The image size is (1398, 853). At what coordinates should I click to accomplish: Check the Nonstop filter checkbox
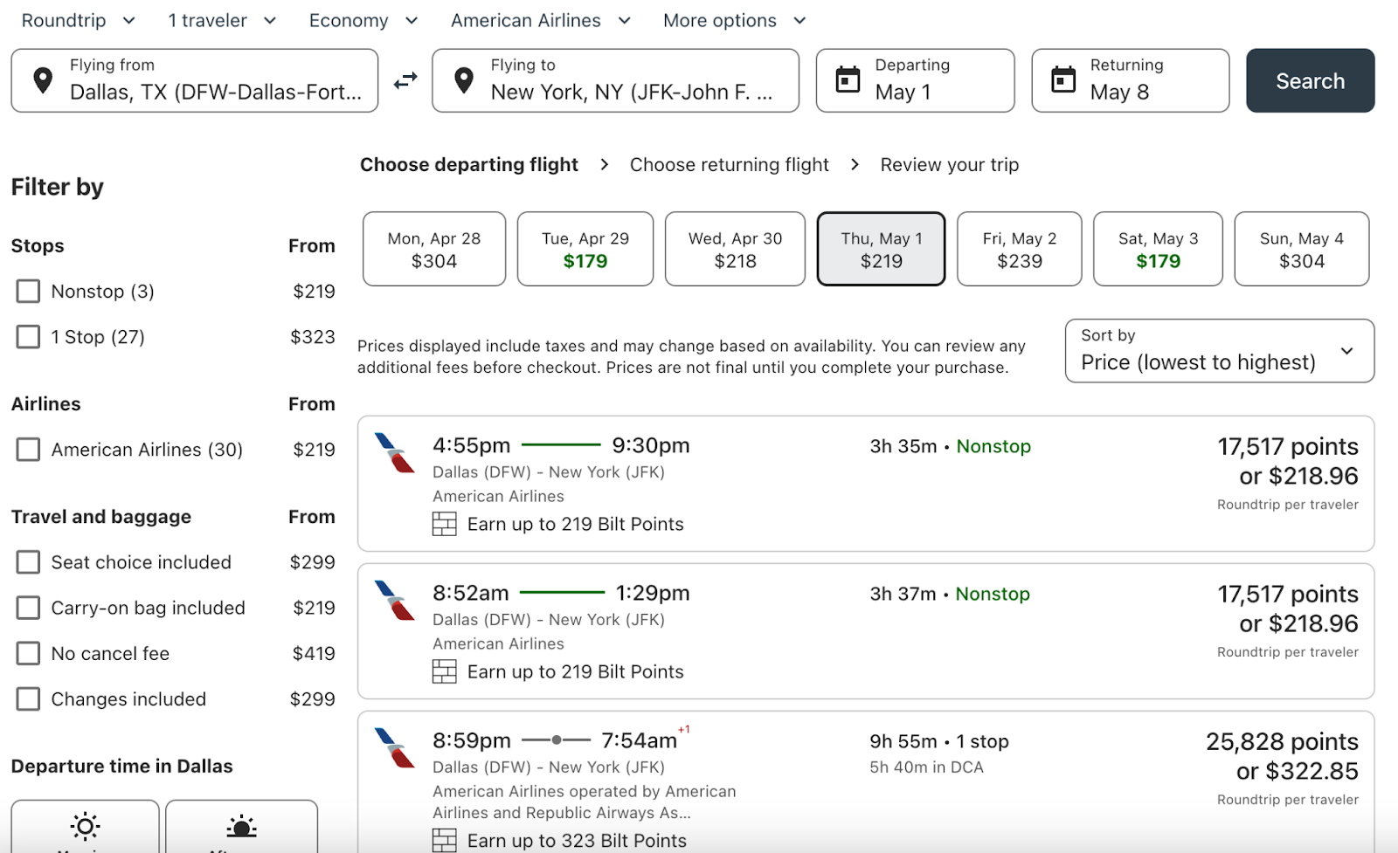(28, 292)
